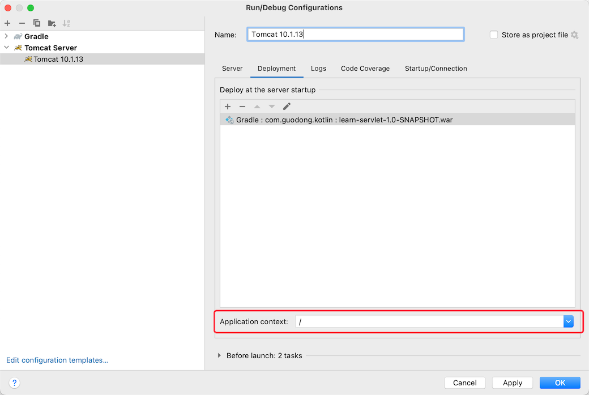589x395 pixels.
Task: Collapse the Tomcat Server tree node
Action: point(6,48)
